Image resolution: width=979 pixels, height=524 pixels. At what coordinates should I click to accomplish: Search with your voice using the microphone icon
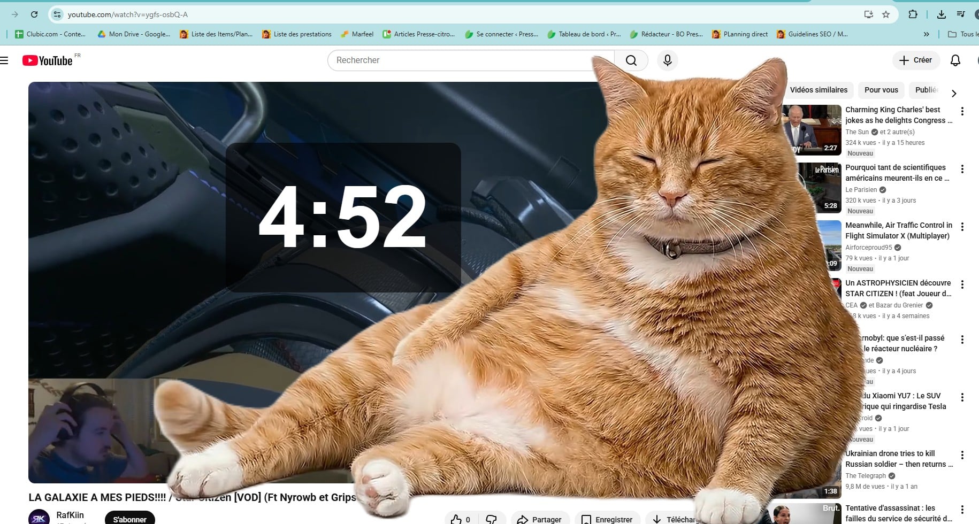667,60
